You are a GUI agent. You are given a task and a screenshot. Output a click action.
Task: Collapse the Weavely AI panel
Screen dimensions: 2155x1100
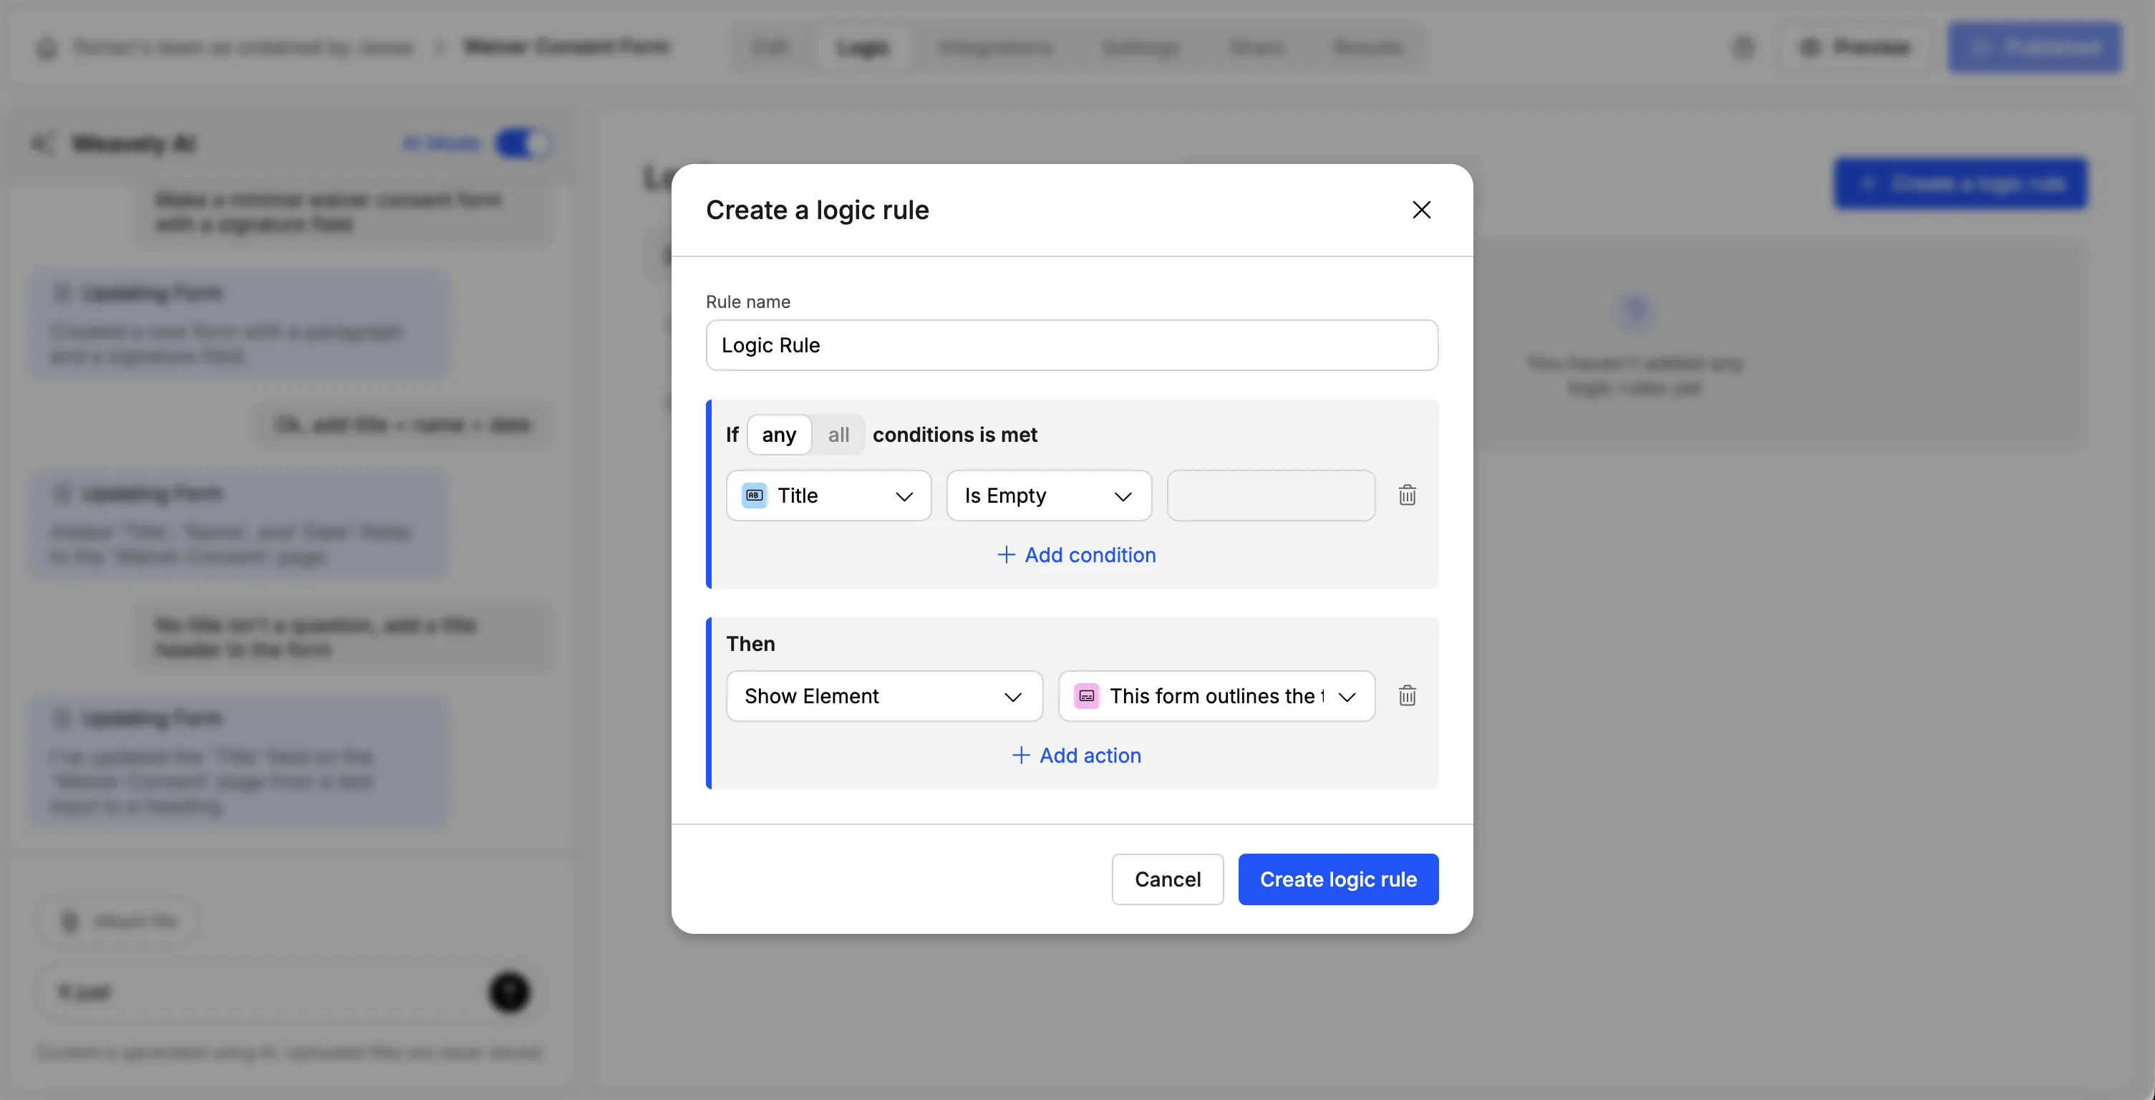click(44, 143)
